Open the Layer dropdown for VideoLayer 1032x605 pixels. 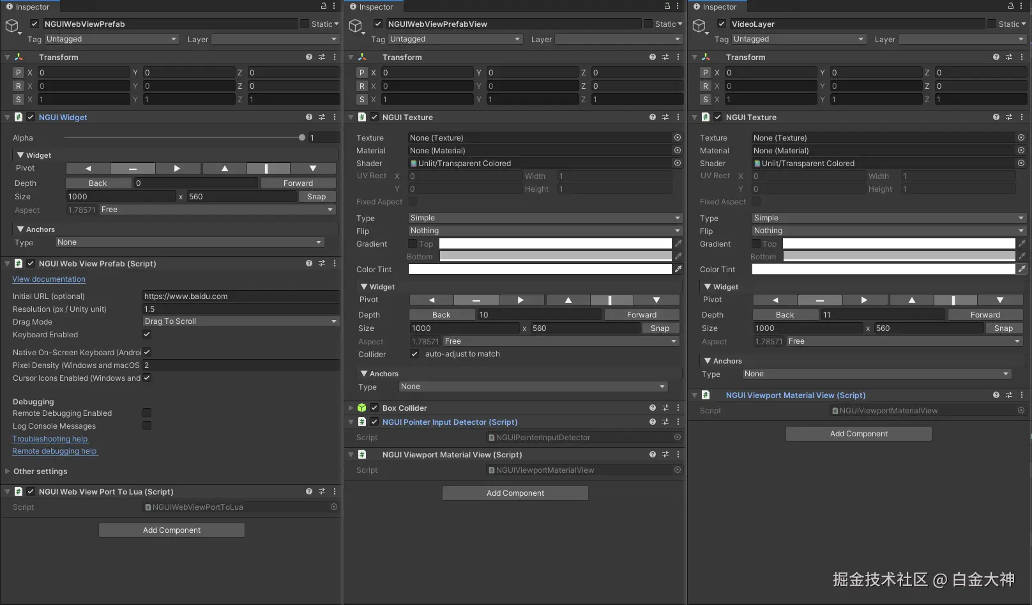click(962, 39)
